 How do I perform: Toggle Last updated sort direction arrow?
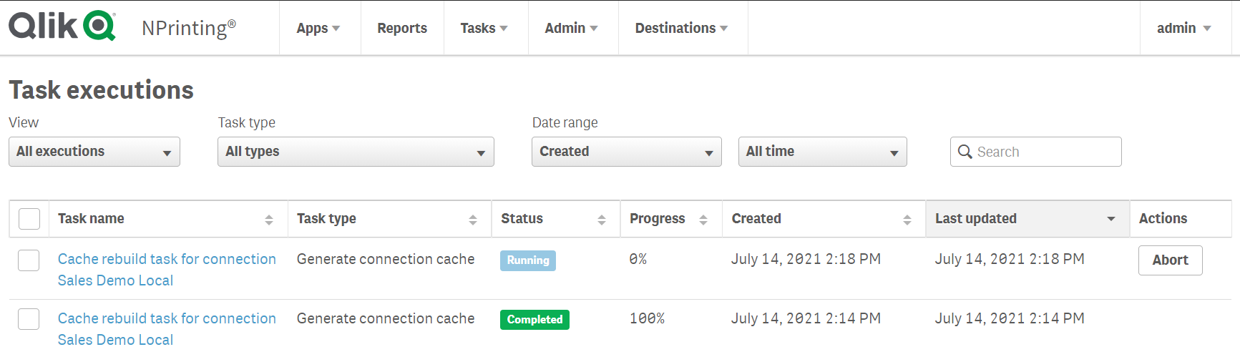click(1111, 219)
